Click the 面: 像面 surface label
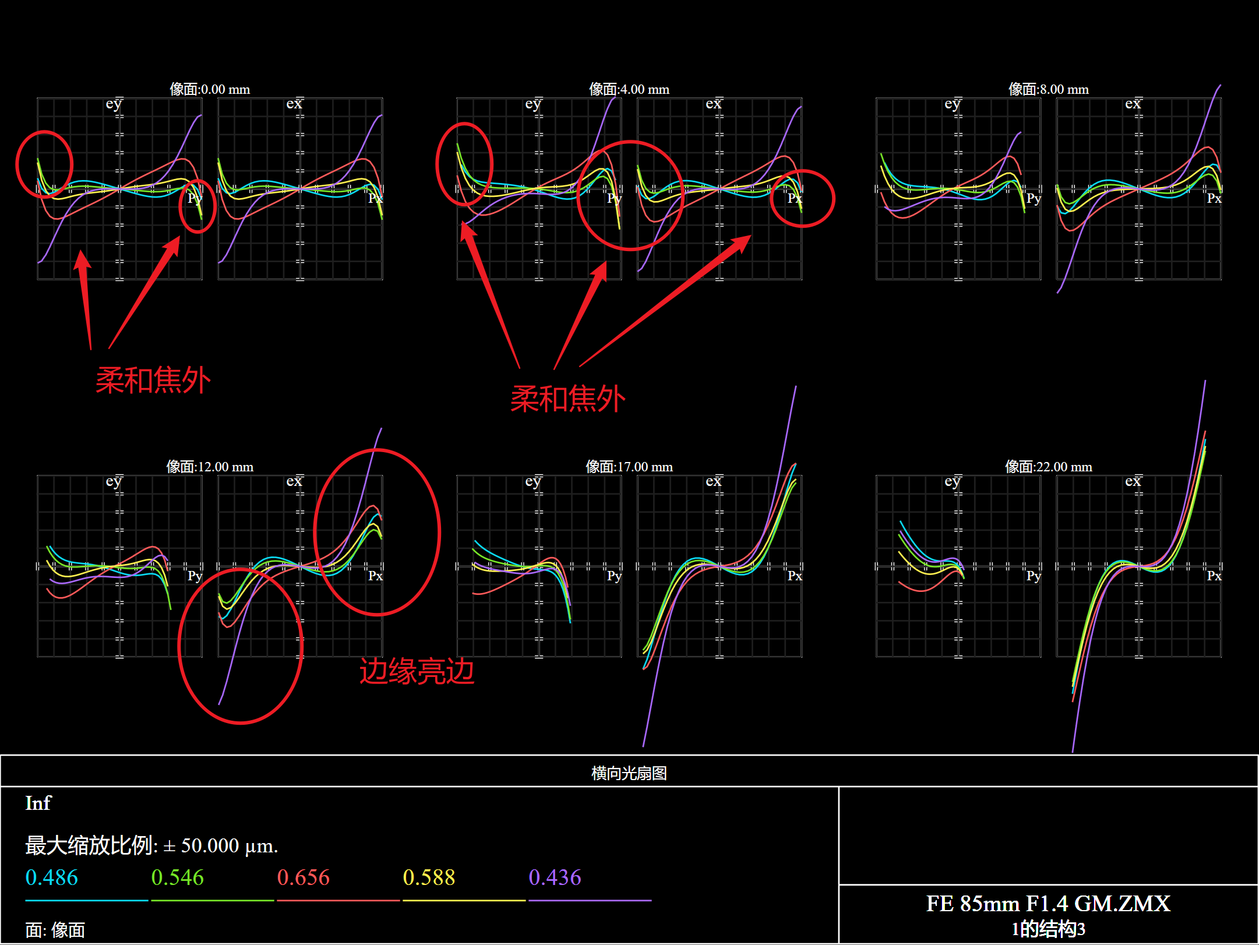This screenshot has width=1259, height=945. point(55,930)
